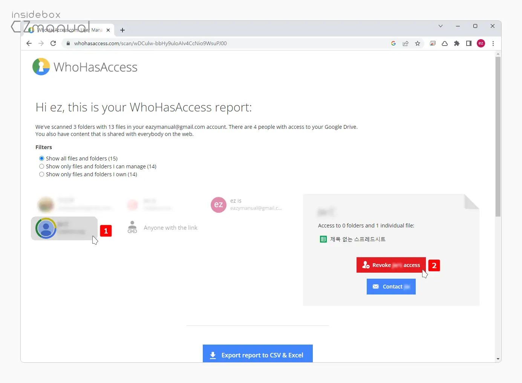Reload the WhoHasAccess page
522x383 pixels.
pyautogui.click(x=53, y=43)
